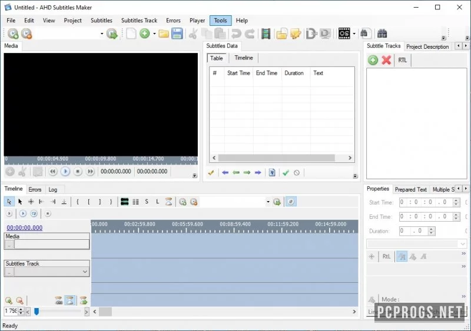Click the go to time mark icon in top toolbar
Viewport: 471px width, 331px height.
coord(112,34)
